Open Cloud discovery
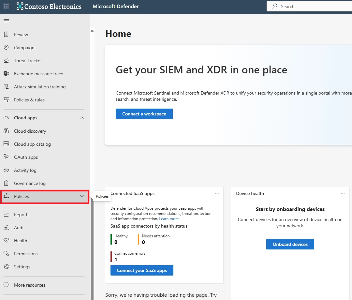 [x=30, y=131]
